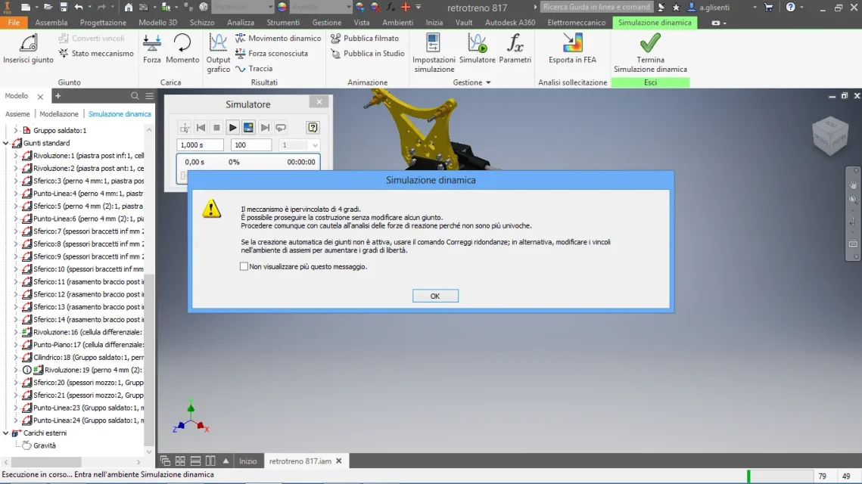Expand Punto-Piano:17 joint node

click(x=16, y=344)
